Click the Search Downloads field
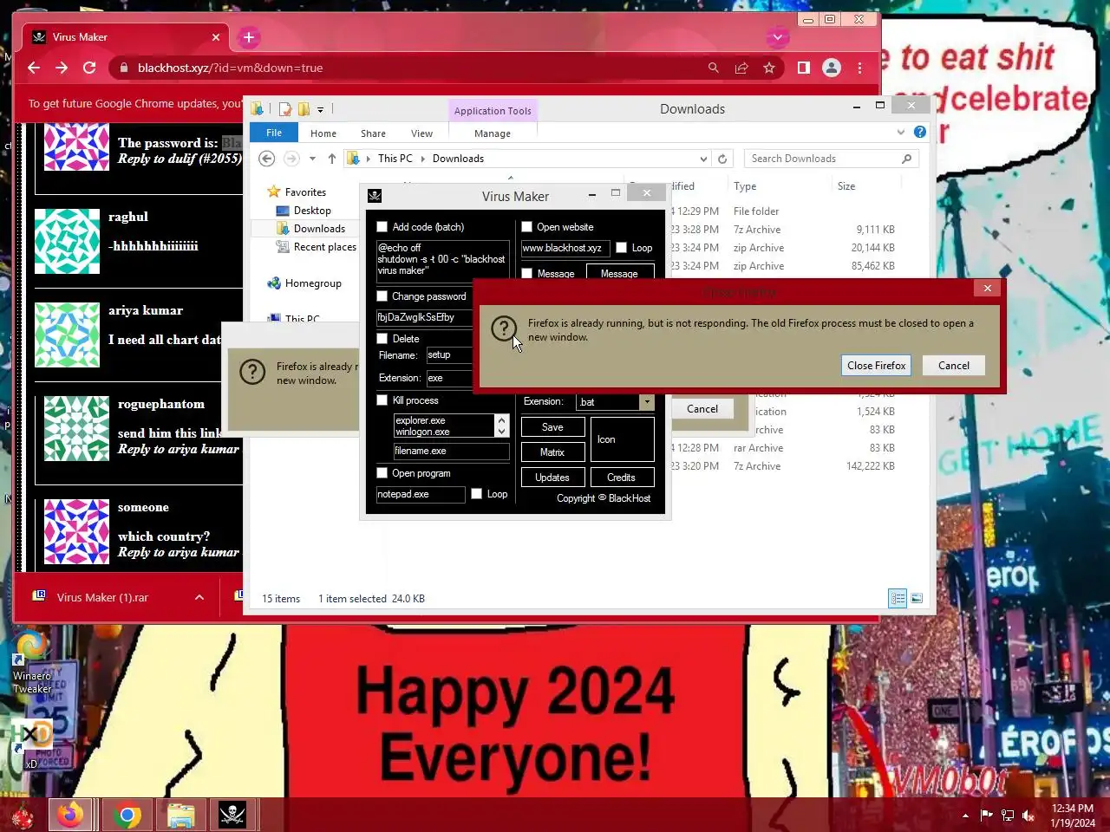Image resolution: width=1110 pixels, height=832 pixels. (831, 159)
